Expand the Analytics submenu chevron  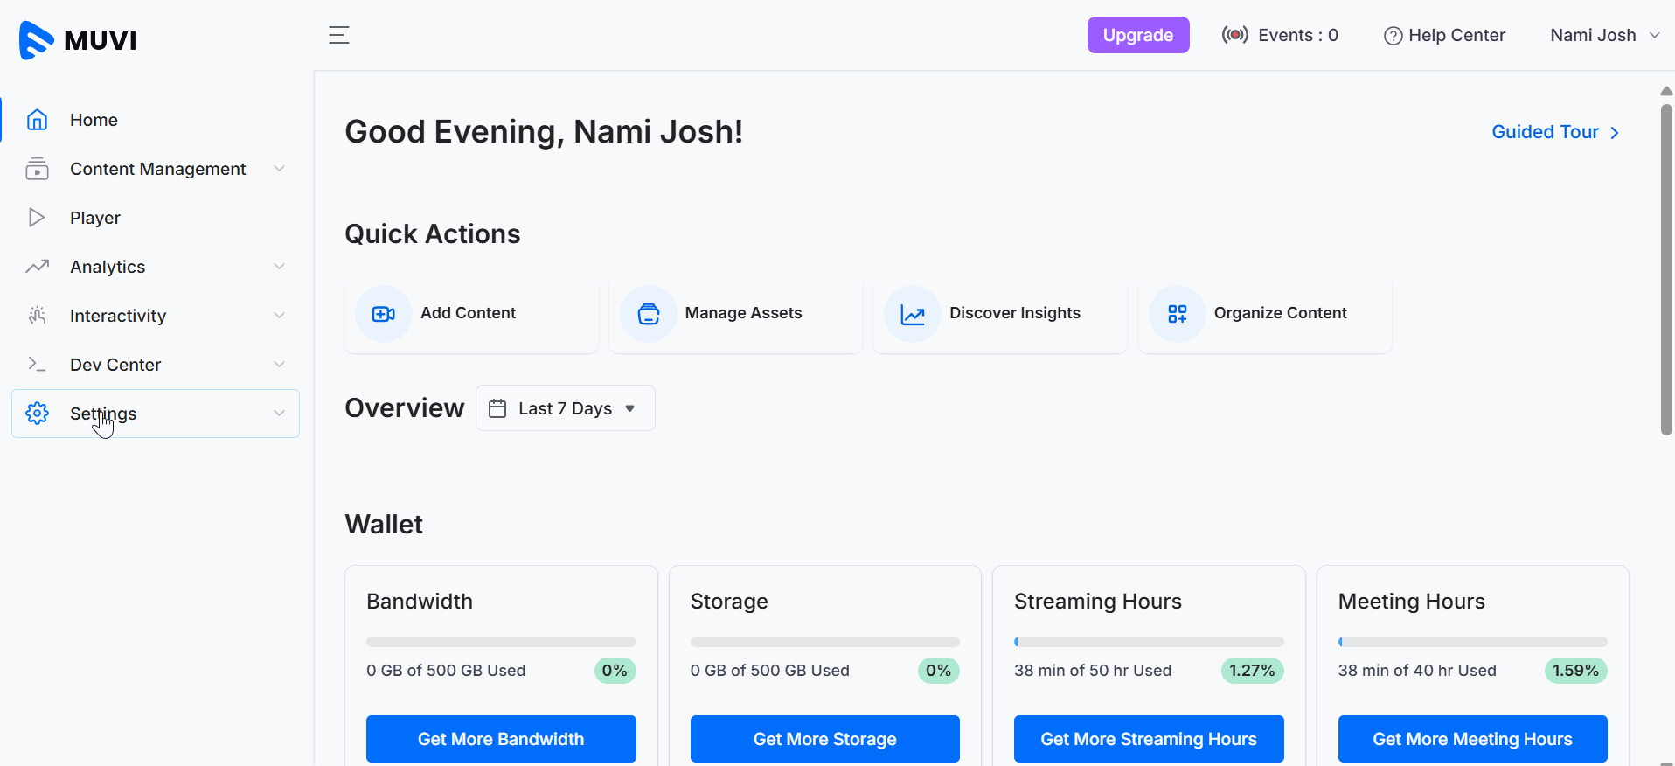coord(279,267)
